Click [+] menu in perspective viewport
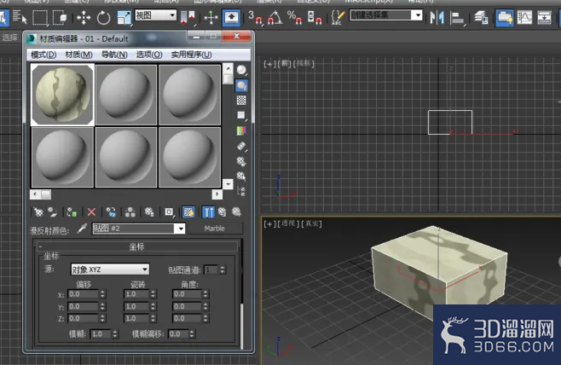 [269, 223]
